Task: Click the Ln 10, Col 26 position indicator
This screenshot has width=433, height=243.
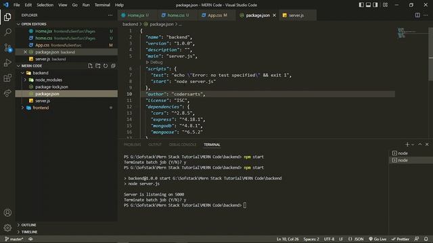Action: click(x=288, y=239)
